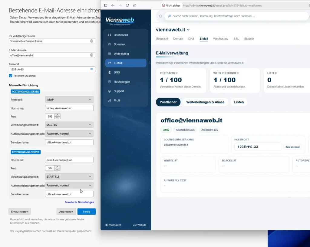Open outgoing Verbindungssicherheit STARTTLS dropdown

pos(69,176)
